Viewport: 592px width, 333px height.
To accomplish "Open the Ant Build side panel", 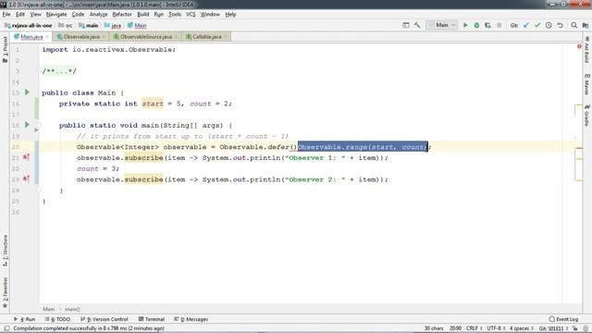I will [586, 49].
